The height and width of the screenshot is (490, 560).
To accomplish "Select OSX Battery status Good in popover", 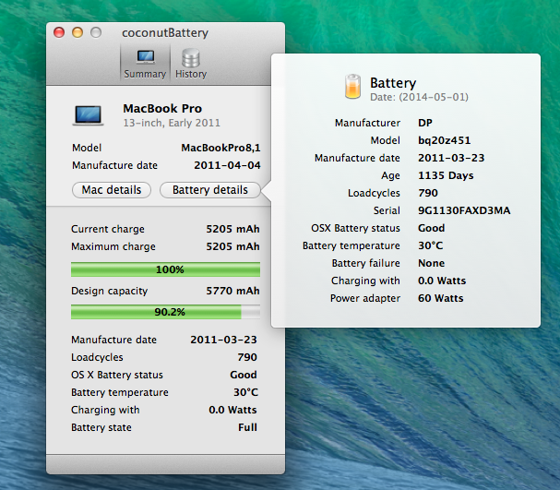I will pos(432,228).
